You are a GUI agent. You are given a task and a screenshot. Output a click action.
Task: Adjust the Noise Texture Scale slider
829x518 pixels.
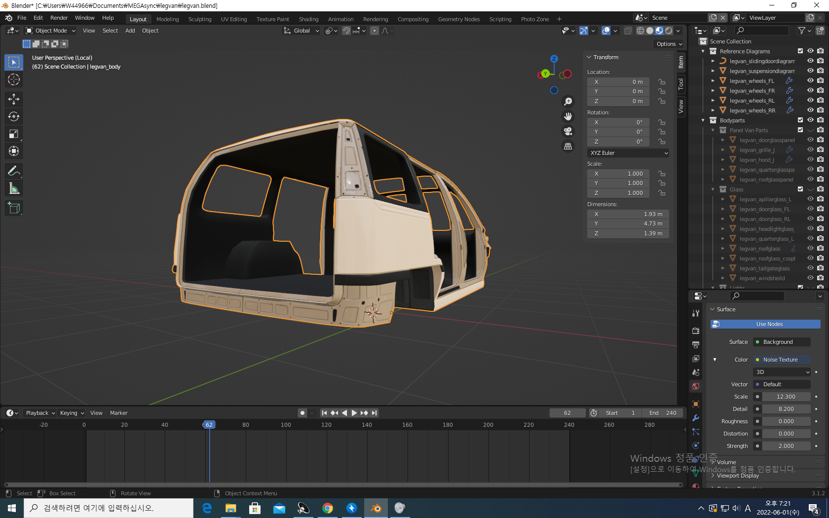(786, 397)
